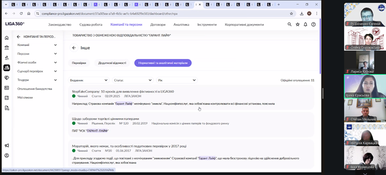The image size is (386, 175).
Task: Open the Видавник filter dropdown
Action: point(88,80)
